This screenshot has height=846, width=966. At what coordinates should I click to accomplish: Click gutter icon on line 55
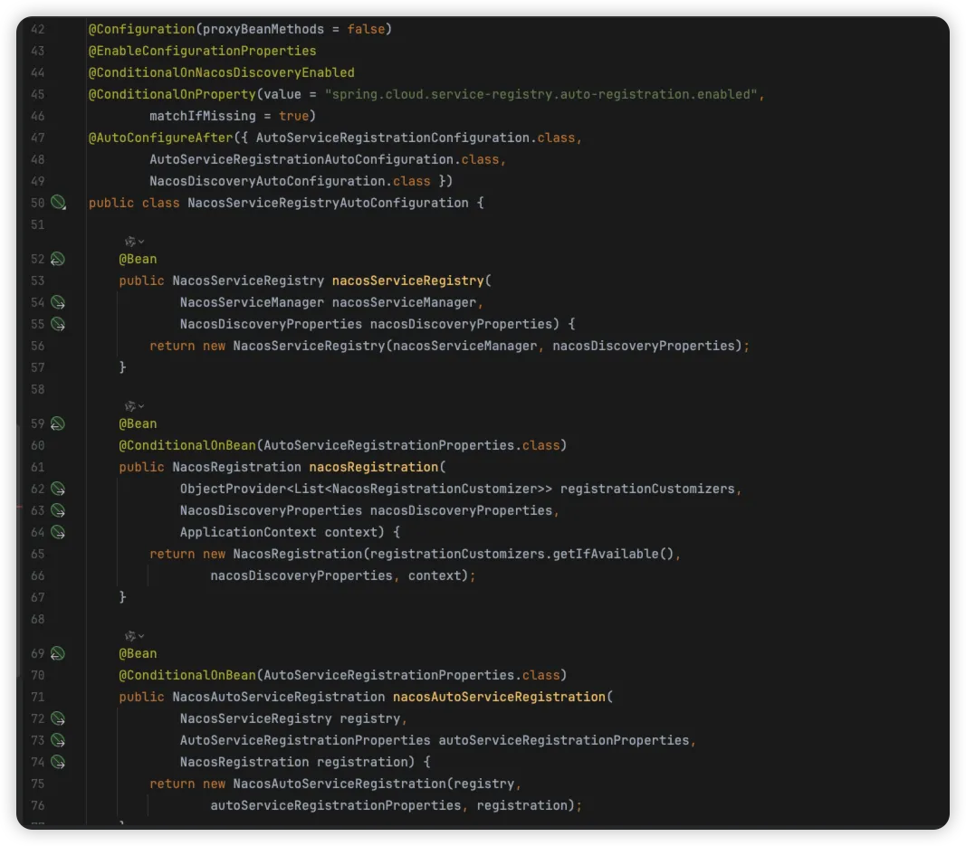[58, 324]
